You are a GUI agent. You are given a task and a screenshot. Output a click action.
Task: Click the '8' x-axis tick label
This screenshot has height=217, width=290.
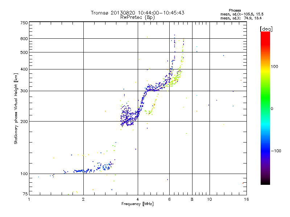[x=192, y=199]
